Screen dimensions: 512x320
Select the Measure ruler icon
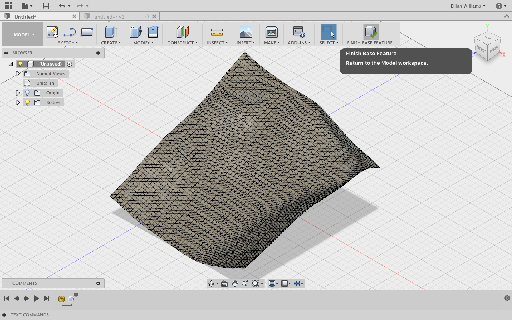pos(217,32)
